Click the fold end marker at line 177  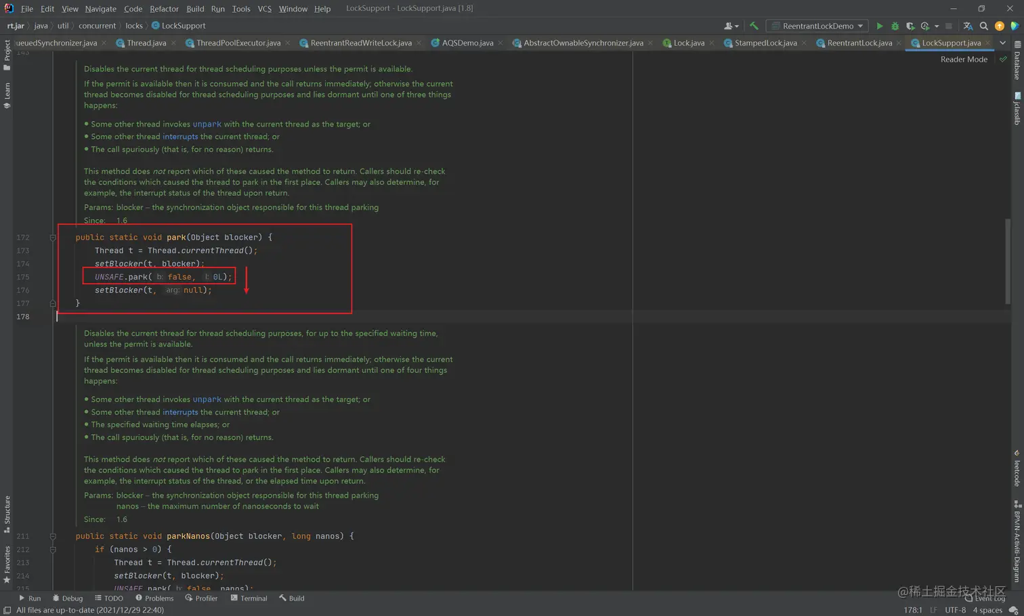53,303
